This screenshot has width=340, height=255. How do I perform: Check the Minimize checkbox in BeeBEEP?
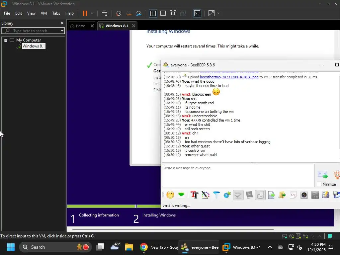[319, 184]
